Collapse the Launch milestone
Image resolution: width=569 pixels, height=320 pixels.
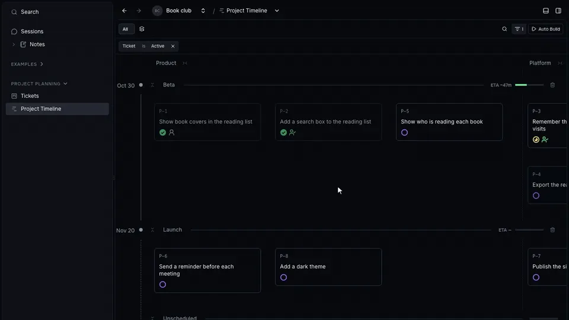152,230
